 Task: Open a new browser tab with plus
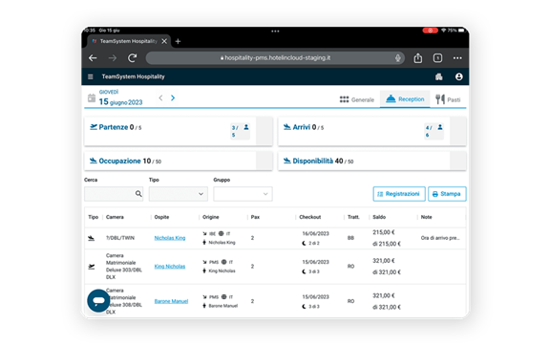(178, 41)
